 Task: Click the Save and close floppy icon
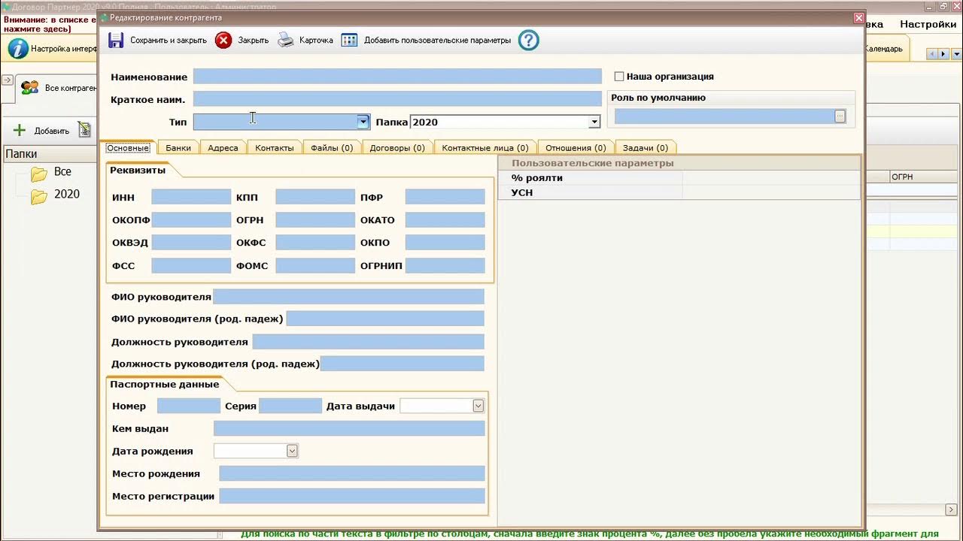click(116, 41)
